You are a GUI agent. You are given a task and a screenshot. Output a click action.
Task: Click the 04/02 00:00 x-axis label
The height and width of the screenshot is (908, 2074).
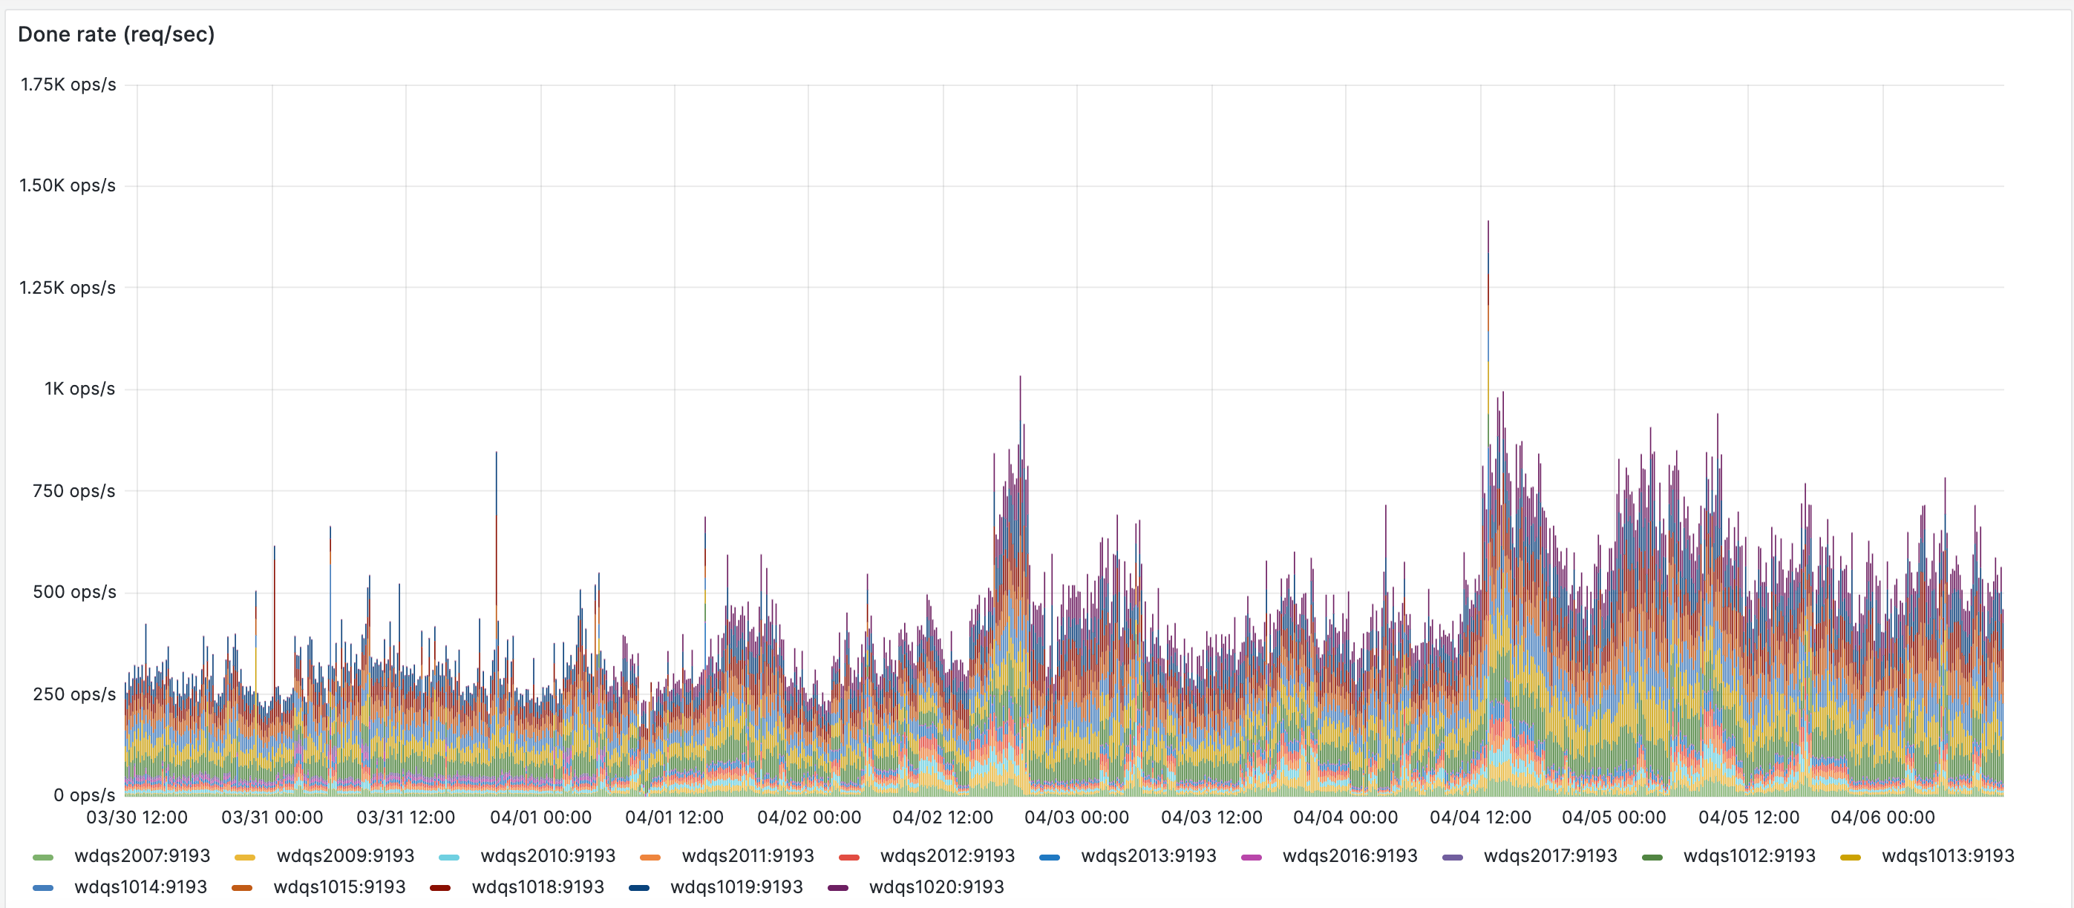click(x=808, y=817)
